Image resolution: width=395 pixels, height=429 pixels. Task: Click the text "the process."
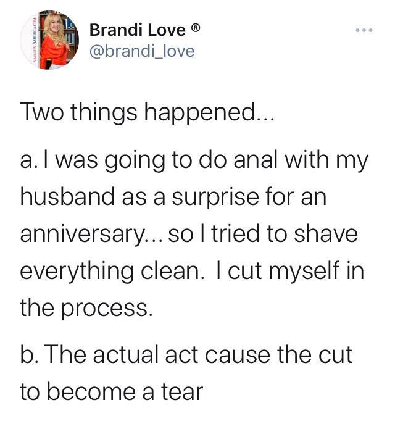86,306
